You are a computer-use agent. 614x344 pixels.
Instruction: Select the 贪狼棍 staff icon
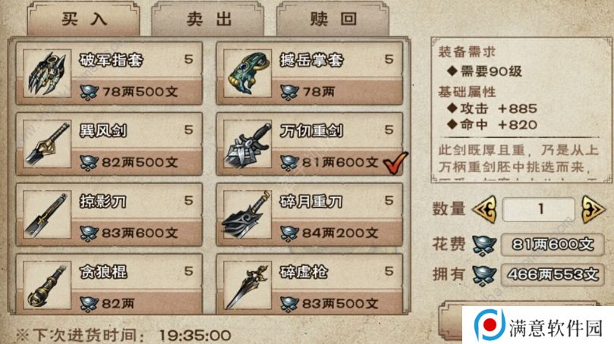(47, 285)
